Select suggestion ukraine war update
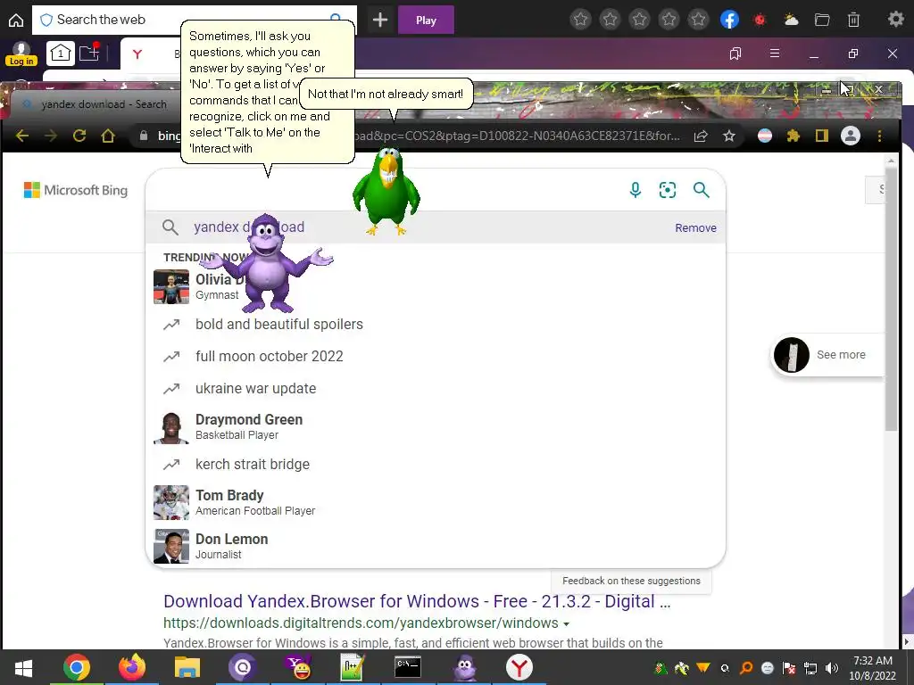 tap(436, 389)
